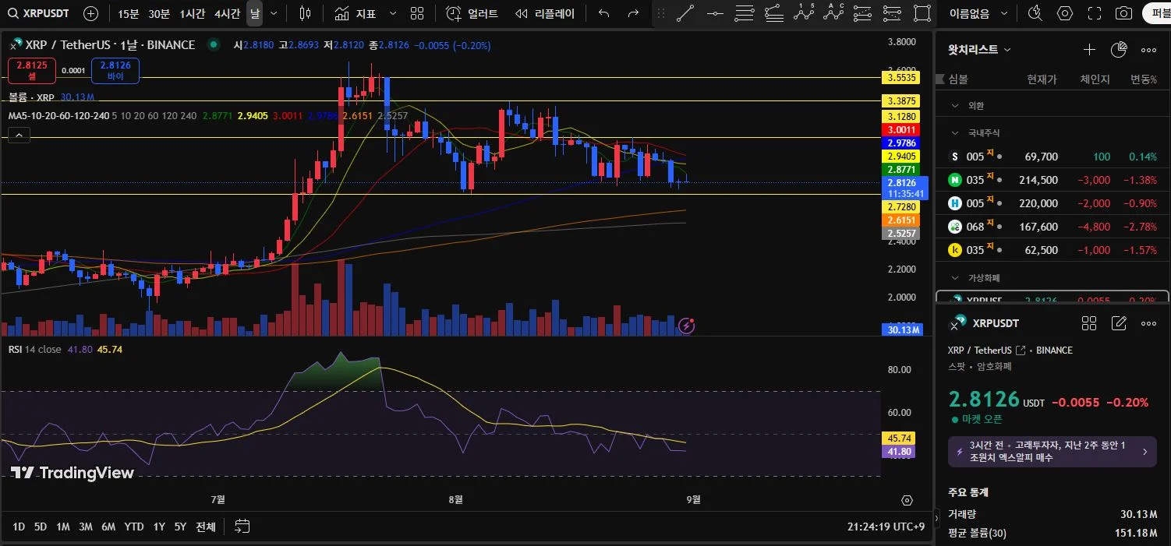The image size is (1171, 546).
Task: Click the 퍼블 publish button
Action: tap(1159, 13)
